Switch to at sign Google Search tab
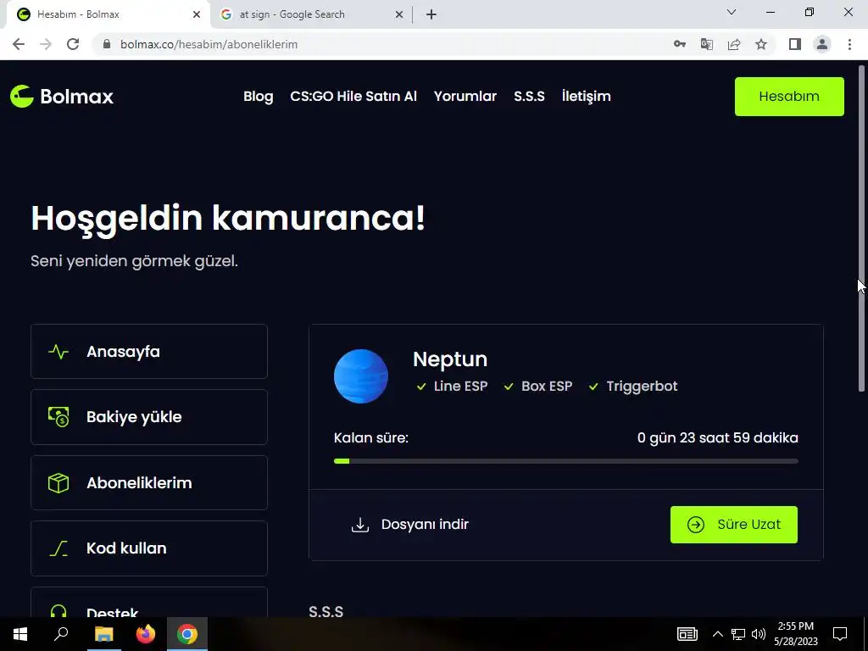The image size is (868, 651). click(x=312, y=14)
